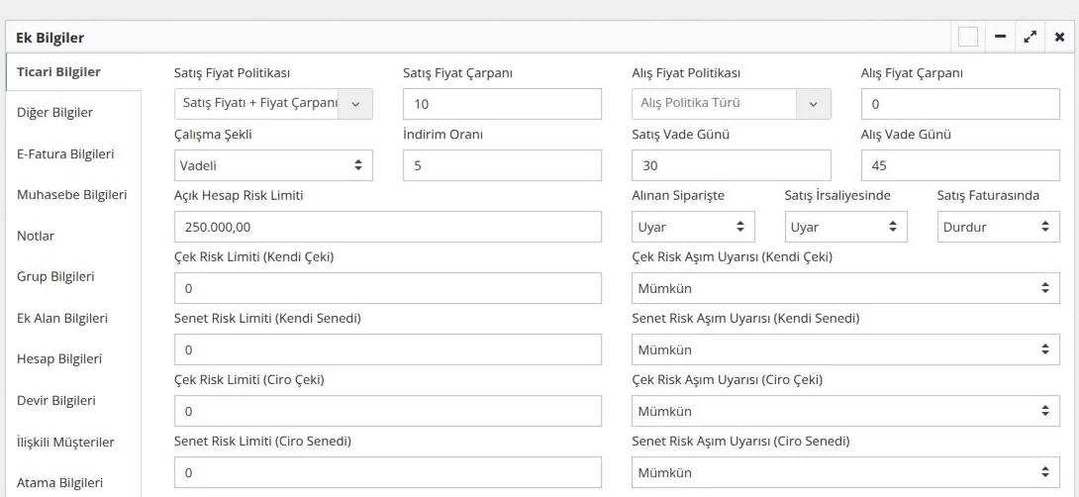Open the Satış Faturasında Durdur dropdown
Viewport: 1079px width, 497px height.
click(x=999, y=227)
